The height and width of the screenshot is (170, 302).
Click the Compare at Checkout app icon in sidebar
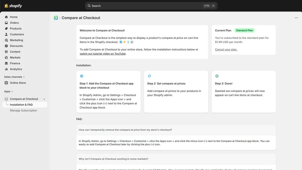(x=6, y=99)
